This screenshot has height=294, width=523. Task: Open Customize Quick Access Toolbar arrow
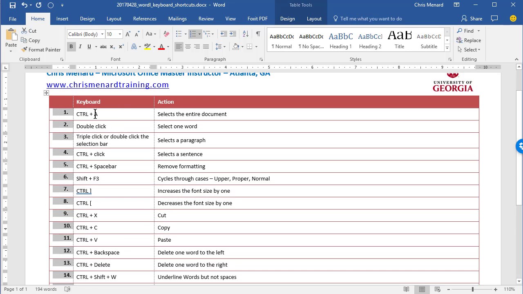click(x=62, y=5)
